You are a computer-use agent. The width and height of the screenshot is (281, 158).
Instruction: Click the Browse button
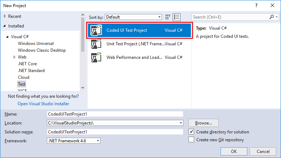[x=203, y=123]
